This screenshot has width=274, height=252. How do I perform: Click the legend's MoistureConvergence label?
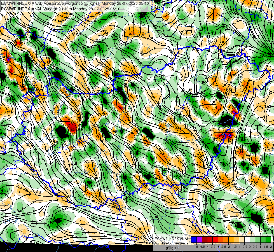[172, 243]
